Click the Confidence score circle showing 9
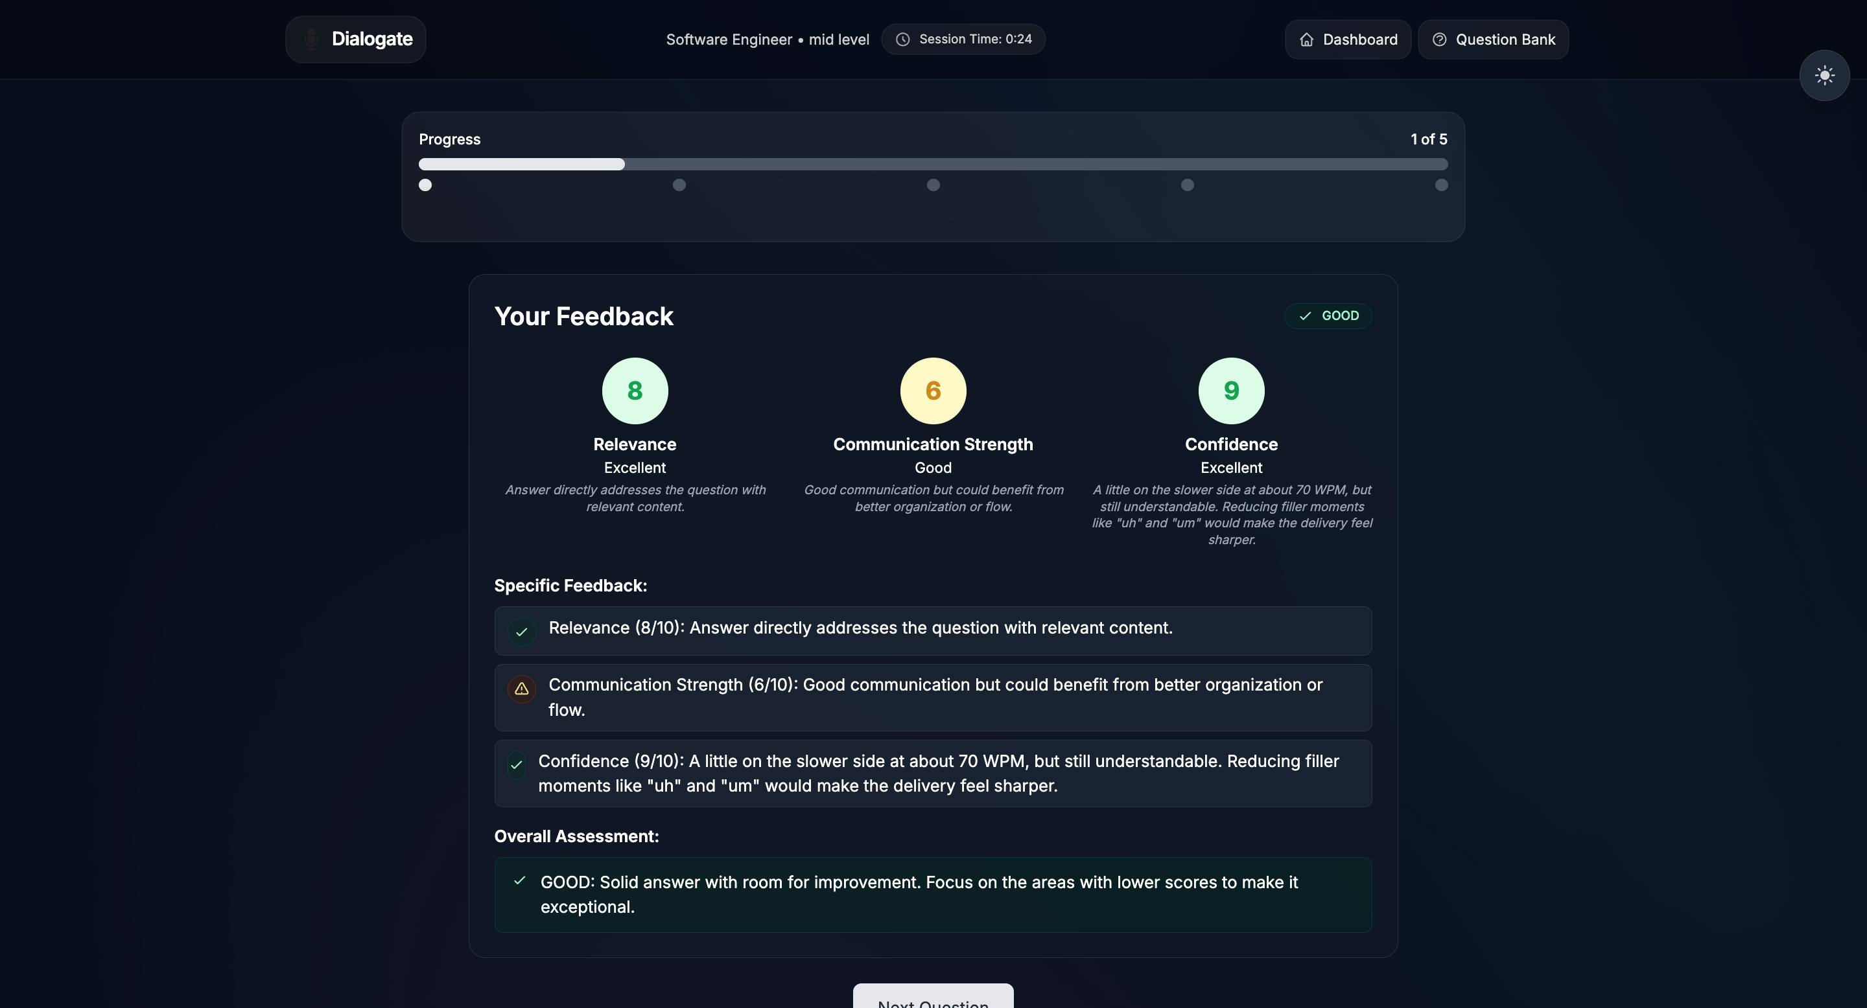1867x1008 pixels. click(1230, 391)
